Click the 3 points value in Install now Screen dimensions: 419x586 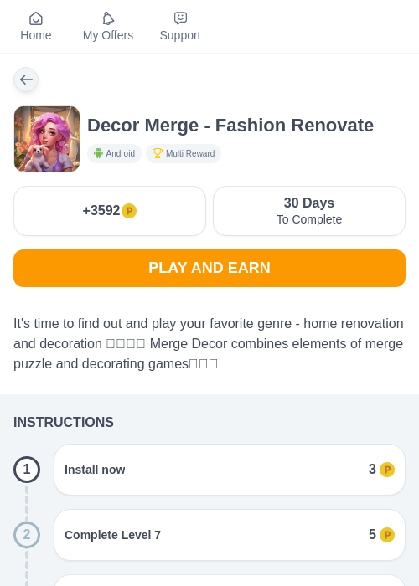372,469
